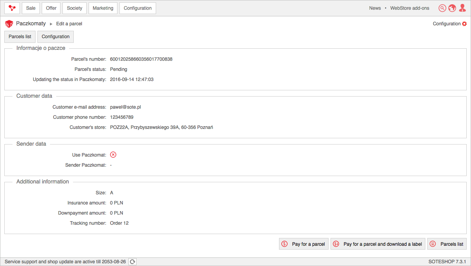
Task: Click the tracking number Order 12
Action: click(x=119, y=223)
